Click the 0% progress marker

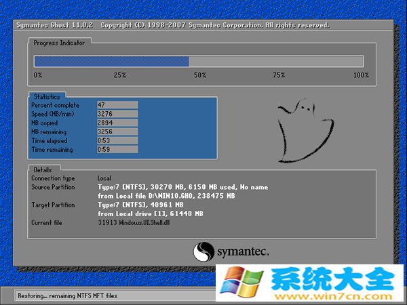coord(38,75)
